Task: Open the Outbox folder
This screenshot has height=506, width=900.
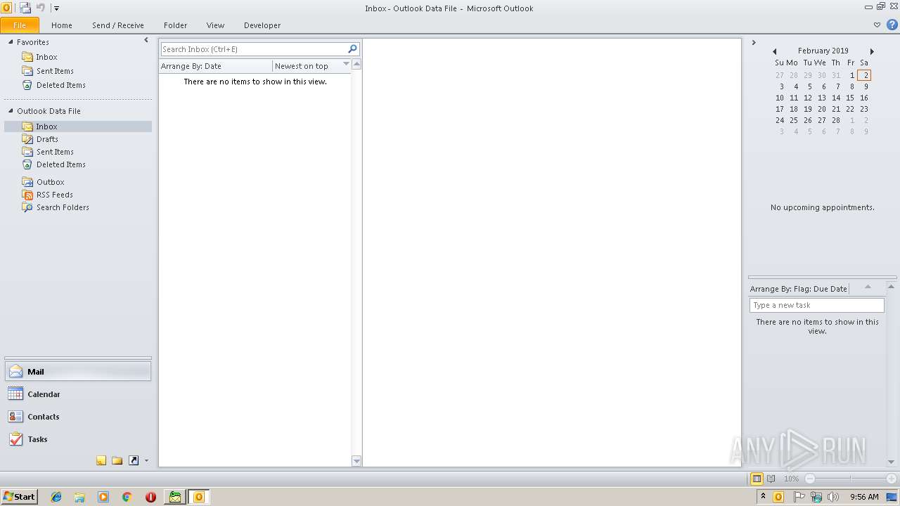Action: pyautogui.click(x=51, y=182)
